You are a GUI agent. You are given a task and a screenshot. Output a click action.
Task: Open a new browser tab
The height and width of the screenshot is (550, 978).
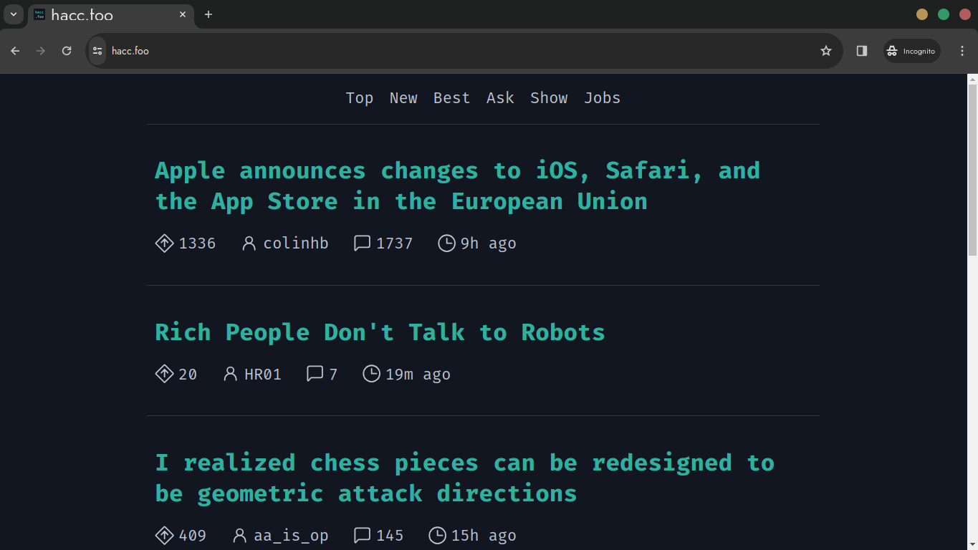pyautogui.click(x=208, y=14)
